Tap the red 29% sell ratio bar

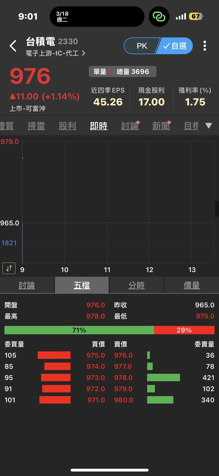184,330
